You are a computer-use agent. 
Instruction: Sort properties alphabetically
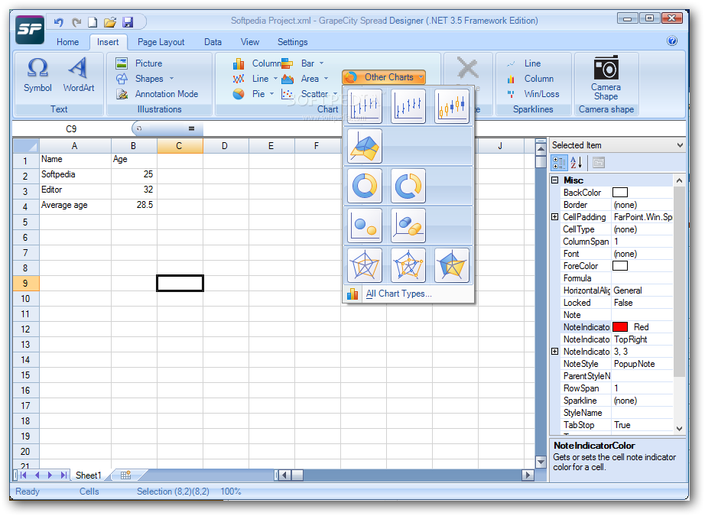[577, 162]
